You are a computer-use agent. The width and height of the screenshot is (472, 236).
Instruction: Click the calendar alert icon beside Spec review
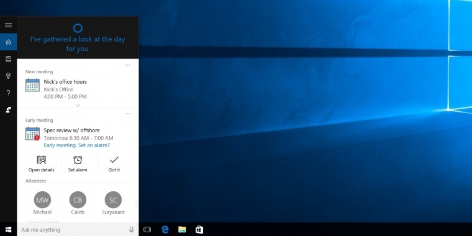coord(32,134)
